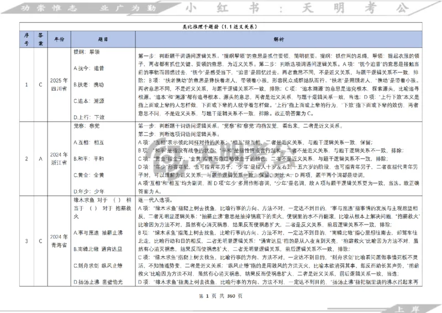Click the explanation paragraph starting "第一步：判断题干词语间逻辑关系。"提纲挈领""
This screenshot has height=313, width=442.
coord(279,85)
